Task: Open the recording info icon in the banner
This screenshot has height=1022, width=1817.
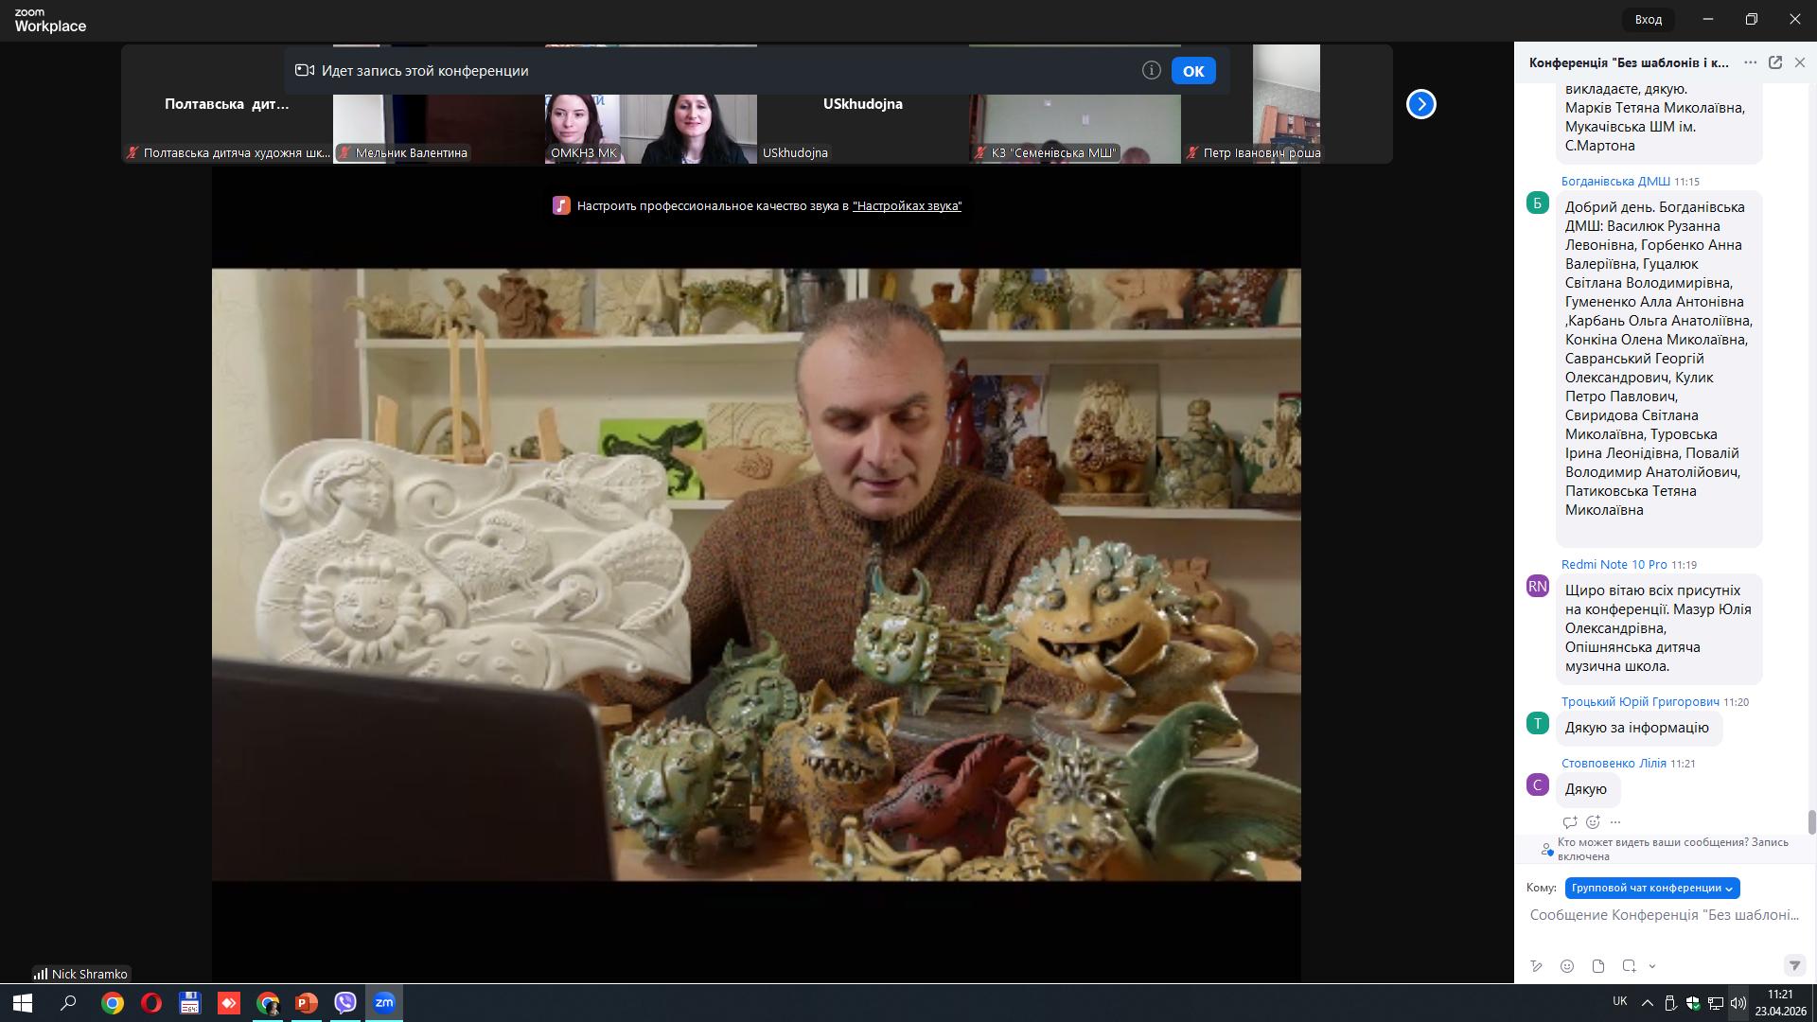Action: 1151,71
